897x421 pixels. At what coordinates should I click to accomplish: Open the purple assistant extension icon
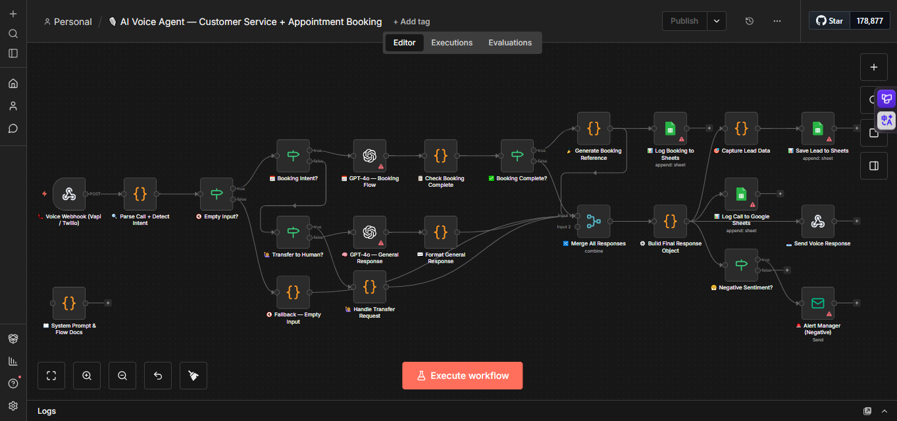(x=886, y=99)
